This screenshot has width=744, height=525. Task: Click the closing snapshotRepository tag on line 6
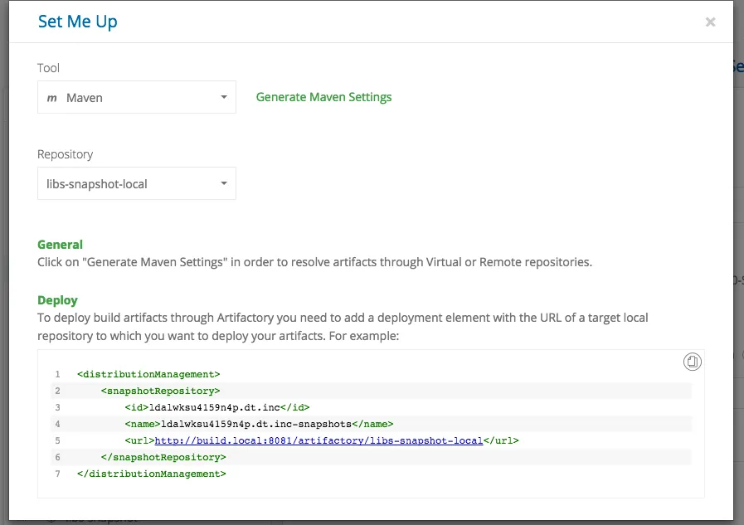pos(163,457)
